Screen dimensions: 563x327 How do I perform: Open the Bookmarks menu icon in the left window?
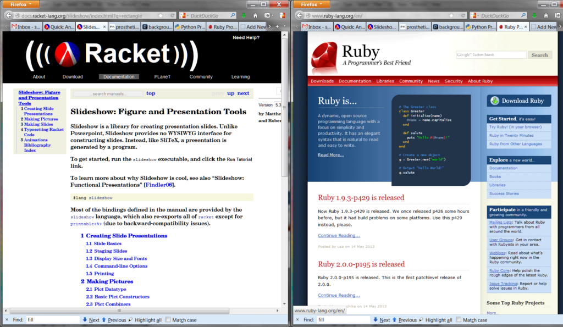[268, 15]
